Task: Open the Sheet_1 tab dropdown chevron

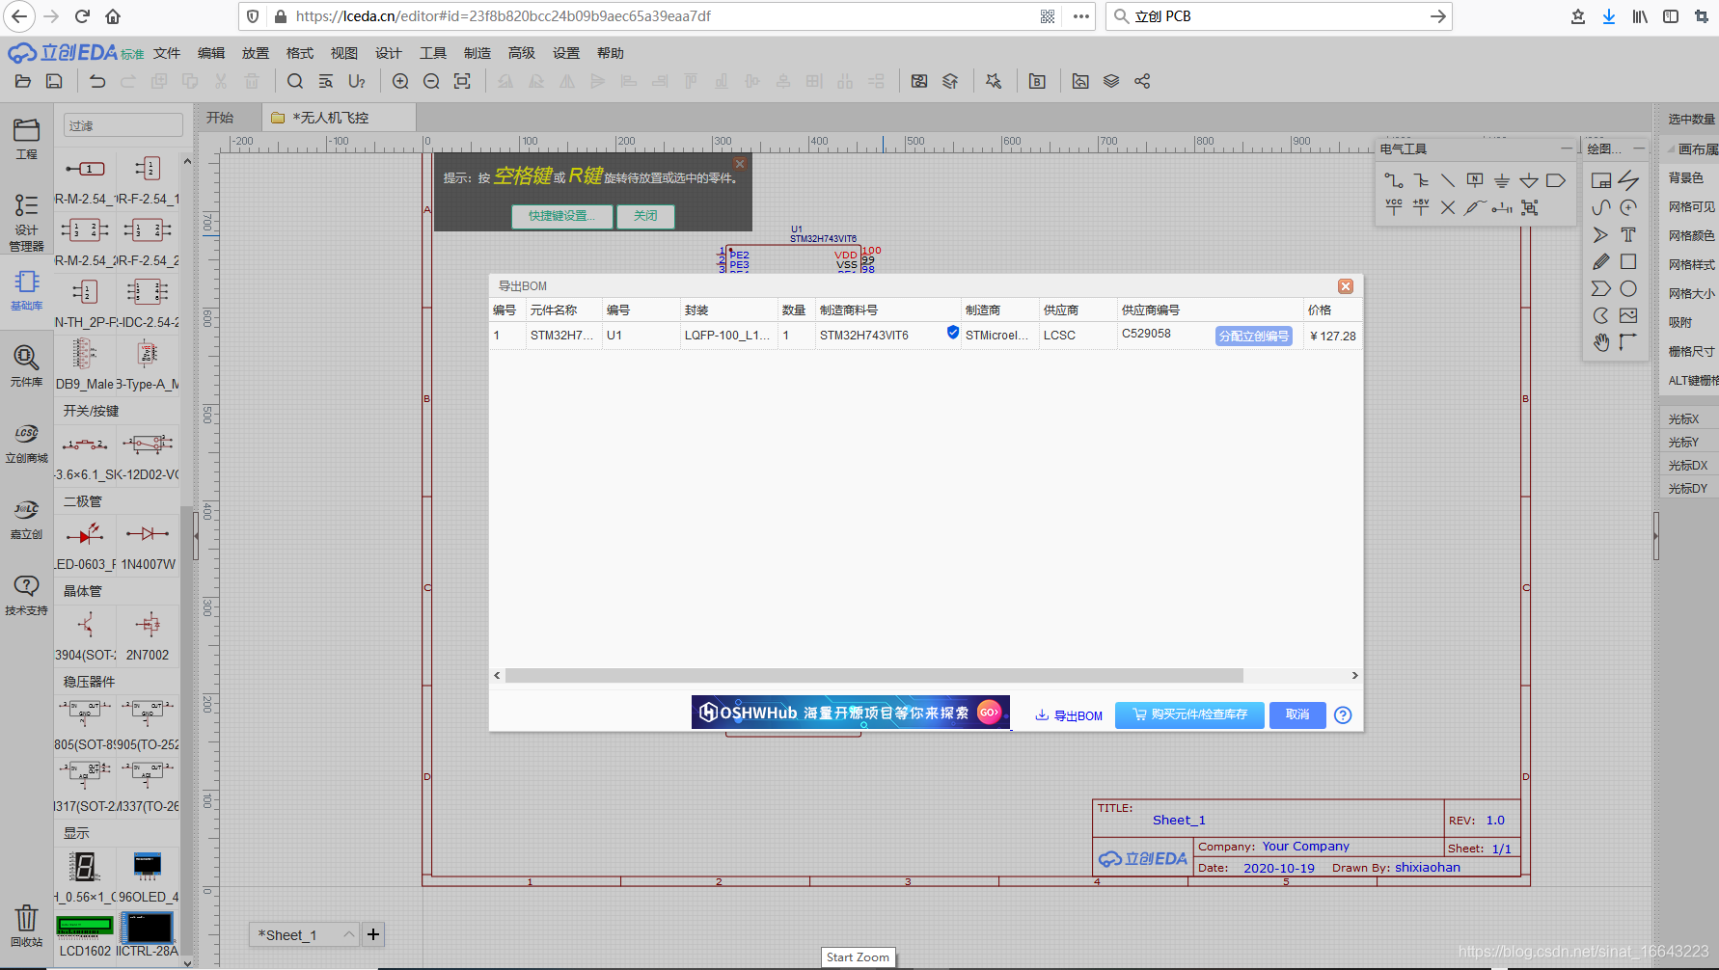Action: (x=348, y=934)
